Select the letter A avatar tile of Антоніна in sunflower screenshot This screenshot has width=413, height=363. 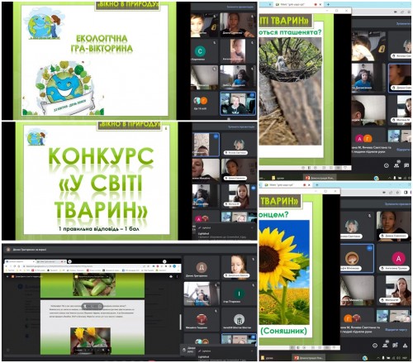[394, 258]
